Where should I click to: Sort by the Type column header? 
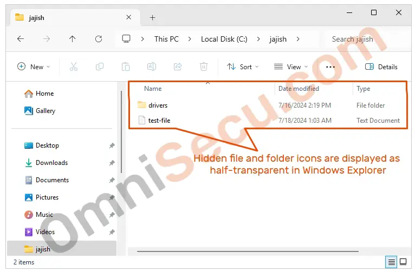coord(363,89)
